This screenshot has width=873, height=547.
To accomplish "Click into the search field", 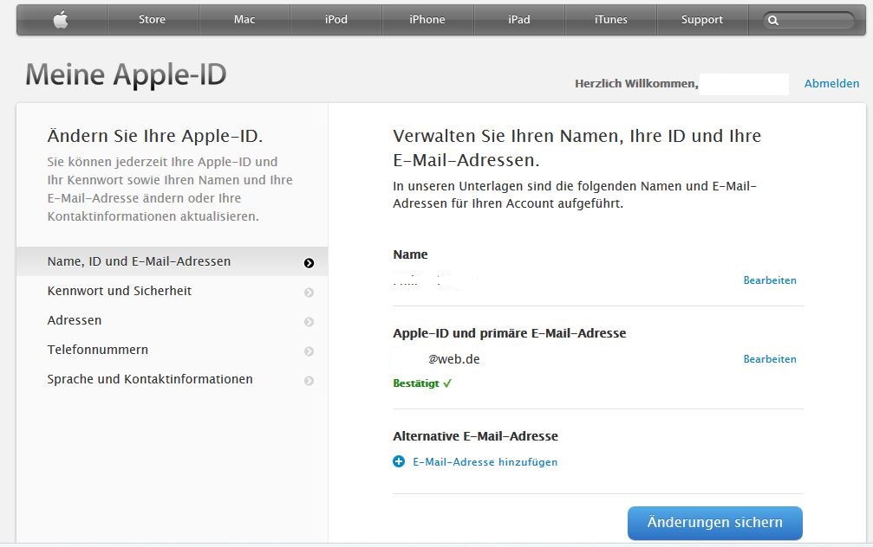I will coord(816,20).
